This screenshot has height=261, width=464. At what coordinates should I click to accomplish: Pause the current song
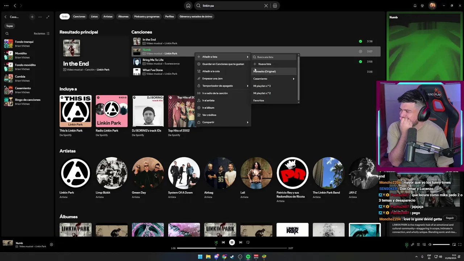[x=232, y=243]
